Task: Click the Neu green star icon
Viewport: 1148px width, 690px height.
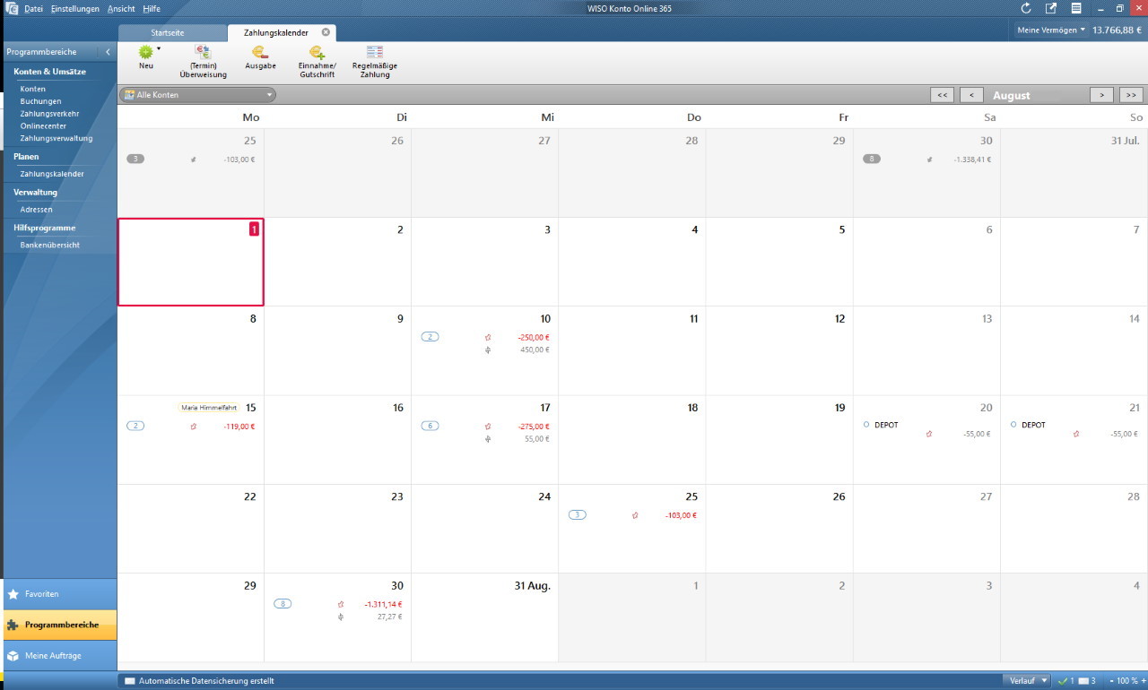Action: 145,53
